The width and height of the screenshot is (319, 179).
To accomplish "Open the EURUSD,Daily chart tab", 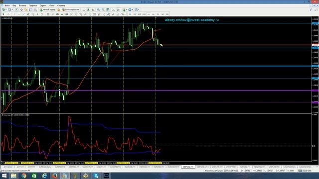I will click(45, 167).
